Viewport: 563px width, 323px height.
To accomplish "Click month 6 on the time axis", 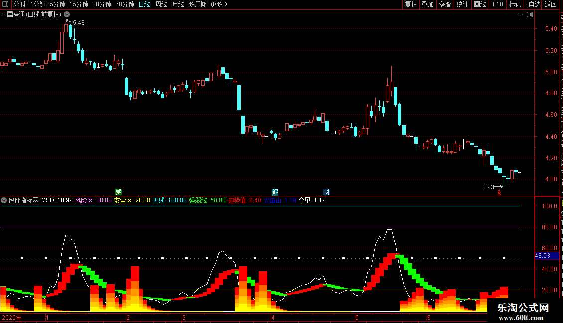I will 428,318.
